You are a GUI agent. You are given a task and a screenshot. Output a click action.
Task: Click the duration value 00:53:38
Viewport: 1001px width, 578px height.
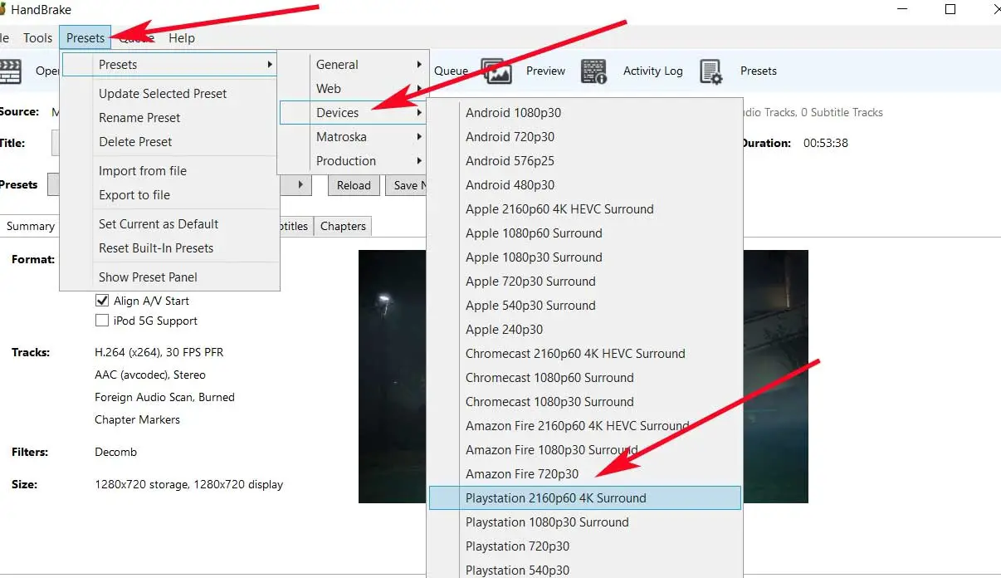(x=825, y=143)
